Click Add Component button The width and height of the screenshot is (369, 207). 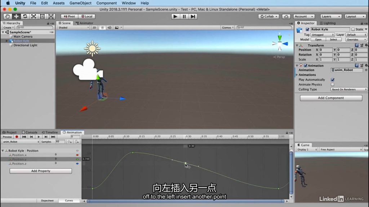(331, 98)
